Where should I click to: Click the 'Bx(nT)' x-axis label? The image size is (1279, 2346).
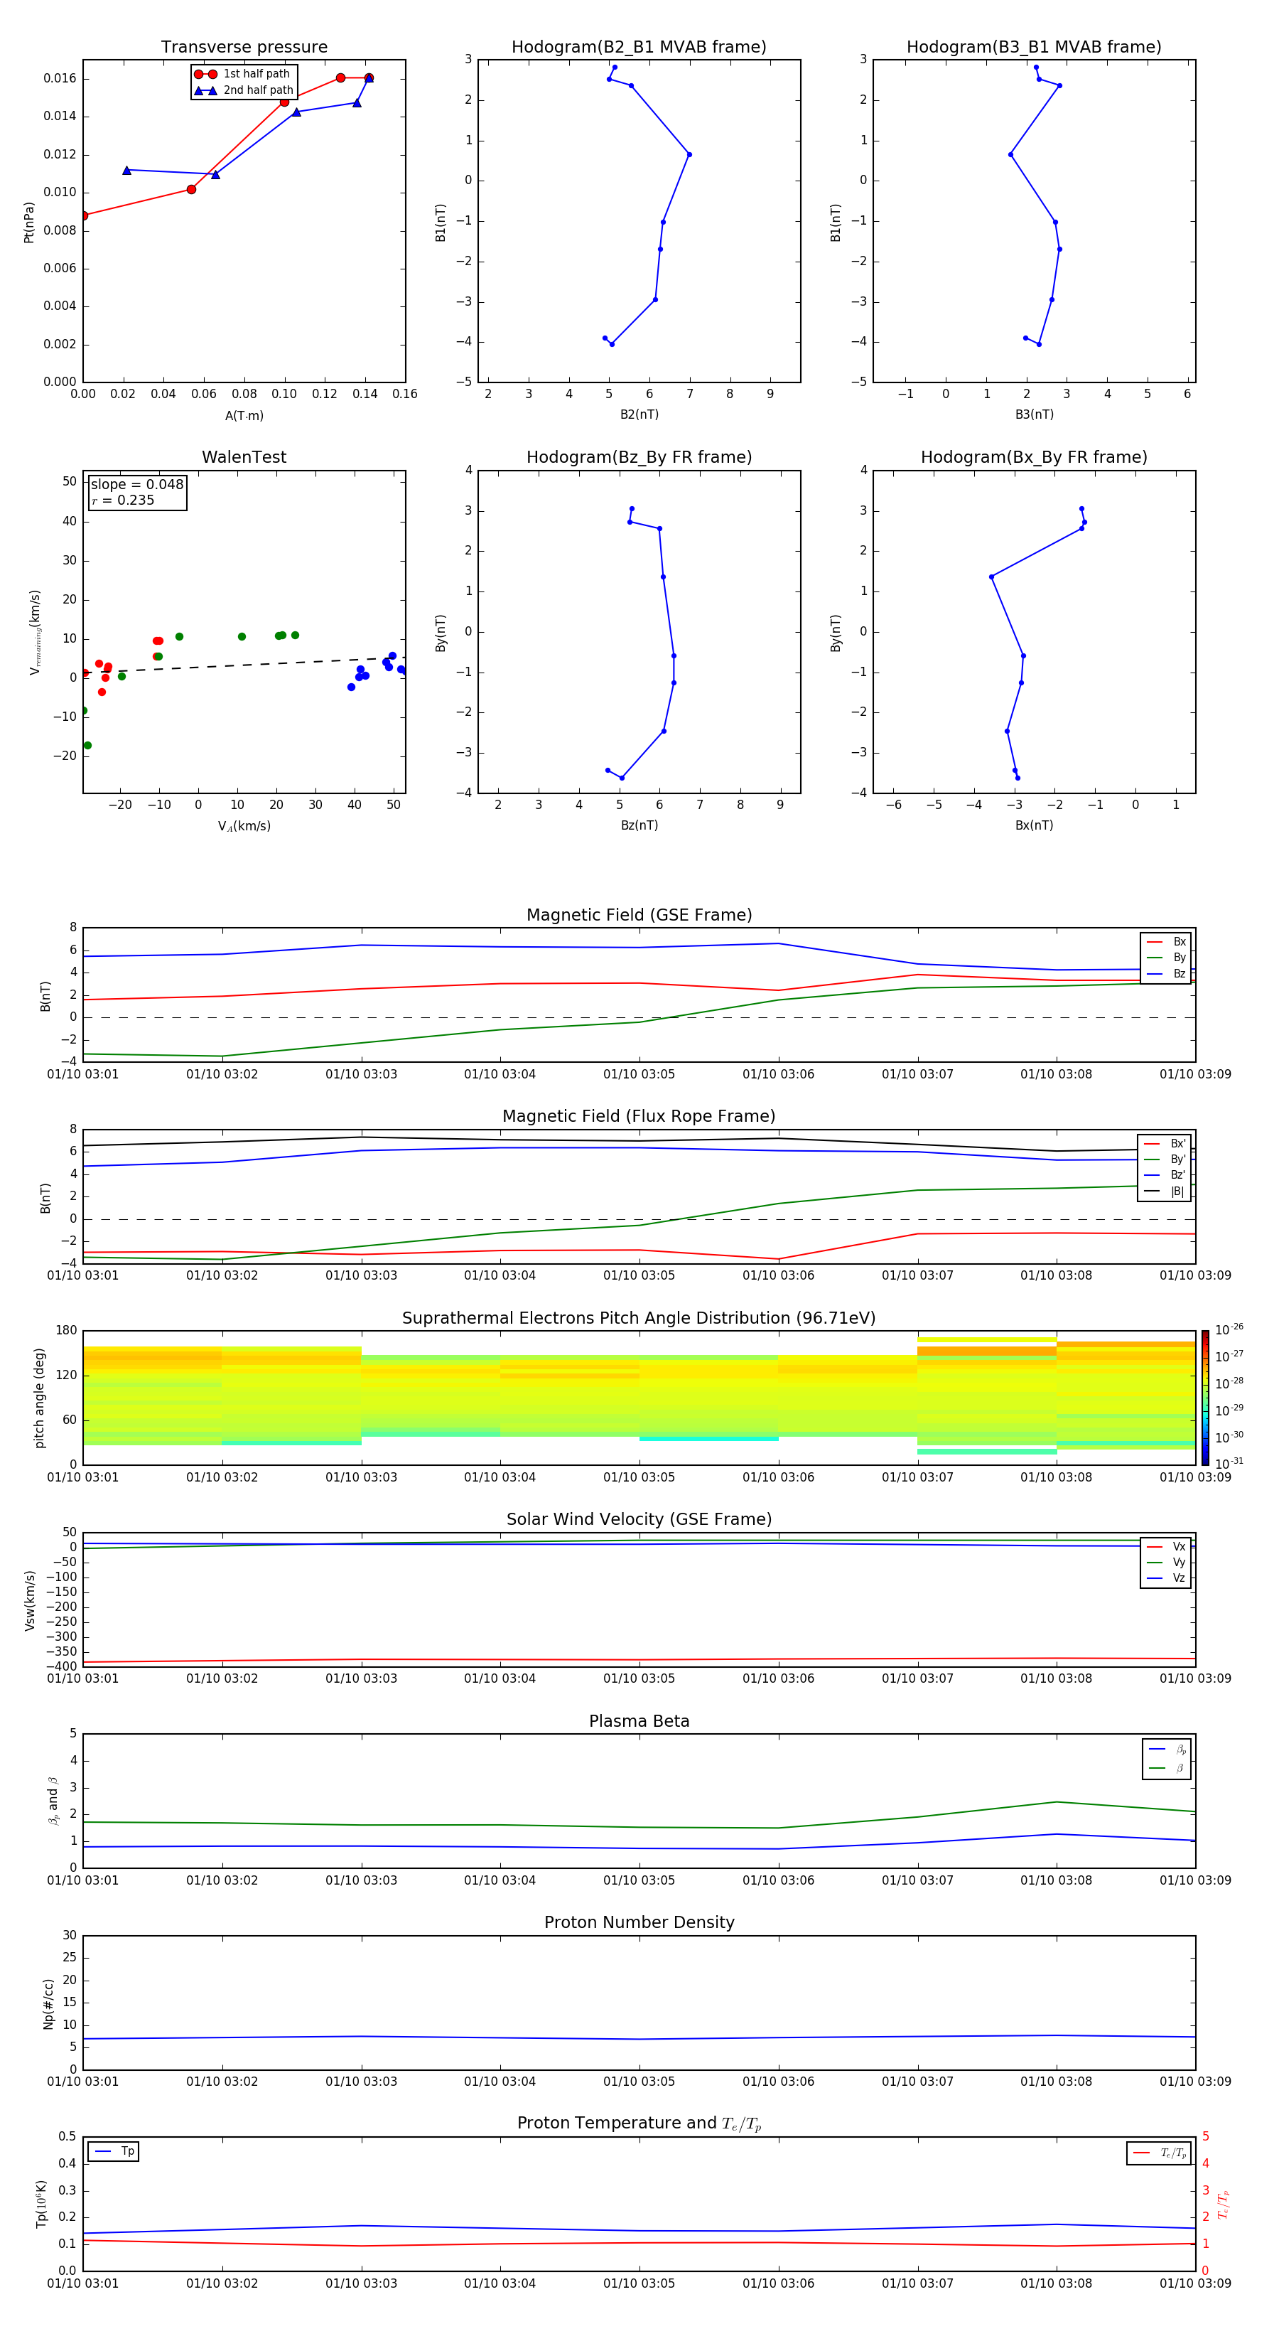point(1034,825)
